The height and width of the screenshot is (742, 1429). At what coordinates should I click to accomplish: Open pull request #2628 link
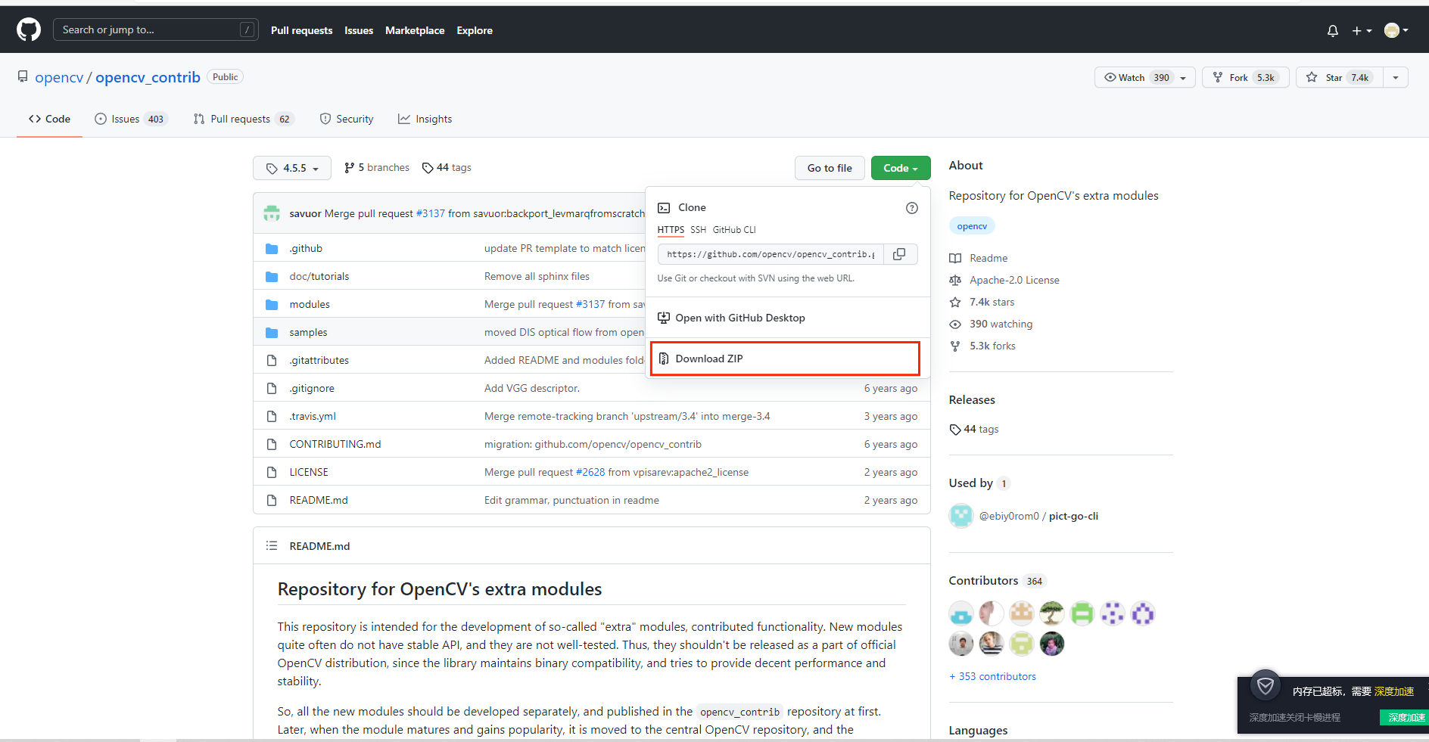[x=590, y=472]
